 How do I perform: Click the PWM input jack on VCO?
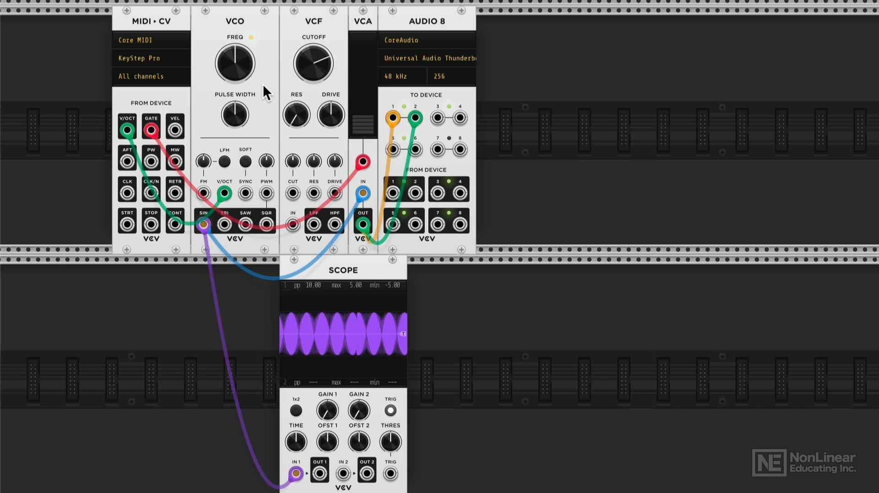tap(266, 193)
